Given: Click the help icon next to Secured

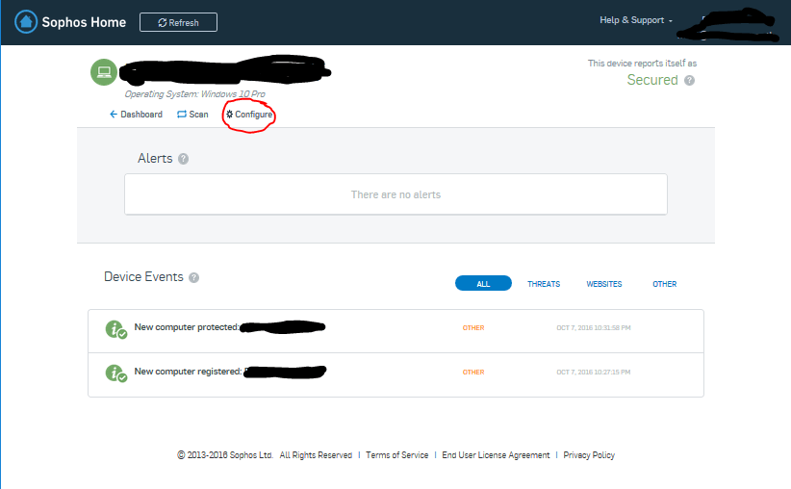Looking at the screenshot, I should coord(689,80).
